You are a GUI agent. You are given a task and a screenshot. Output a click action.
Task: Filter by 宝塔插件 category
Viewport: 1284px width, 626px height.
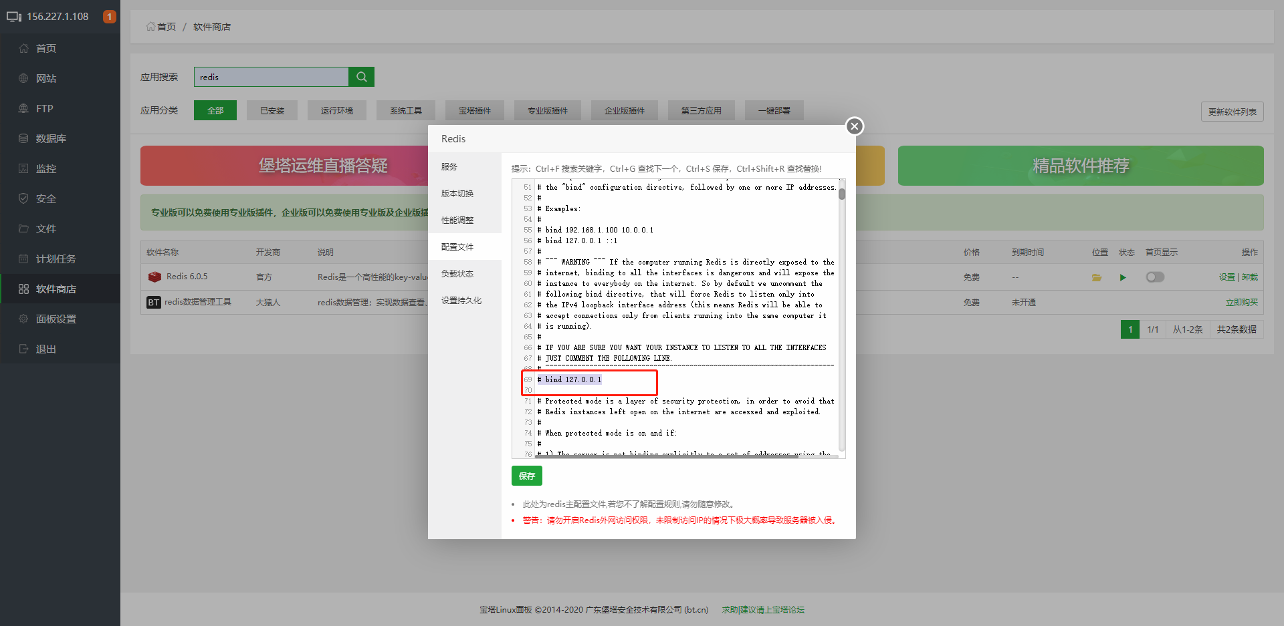tap(475, 110)
